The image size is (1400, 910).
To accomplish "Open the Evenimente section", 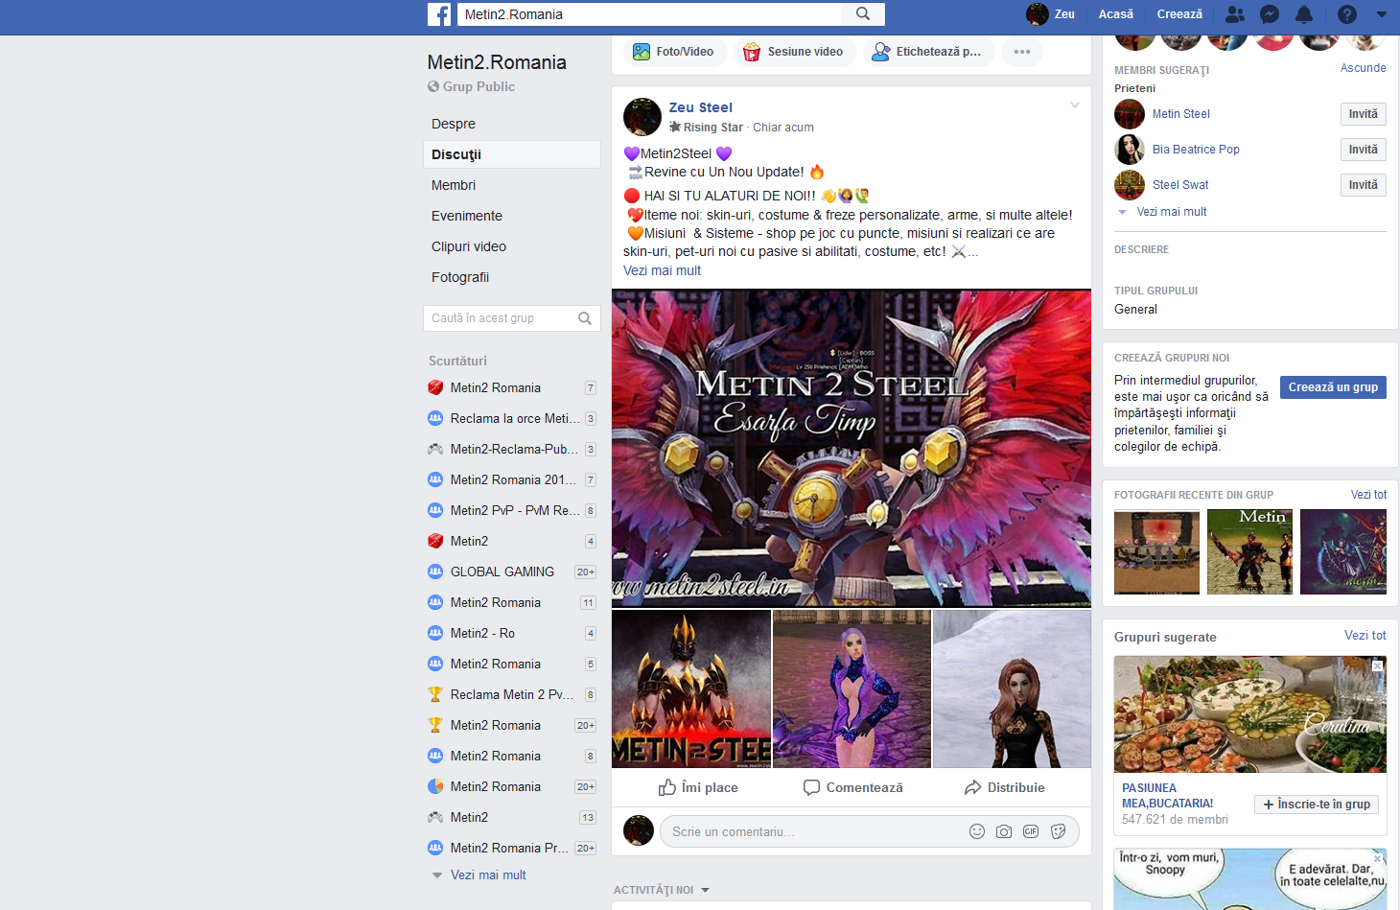I will 467,216.
